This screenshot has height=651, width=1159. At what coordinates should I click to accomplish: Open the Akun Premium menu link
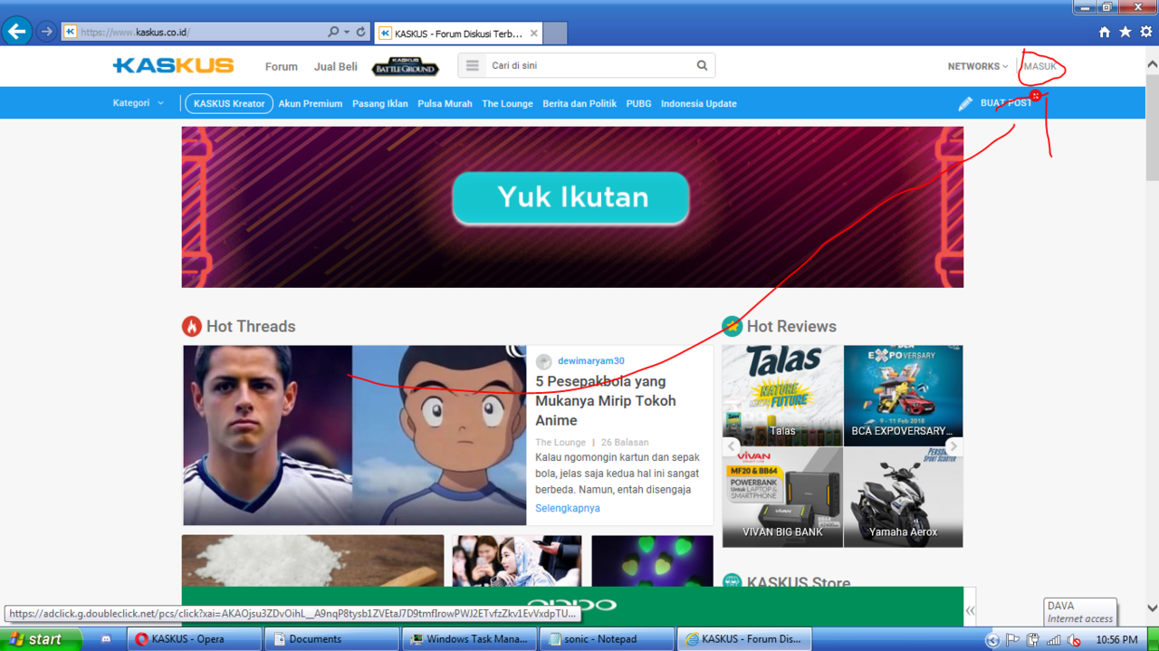[311, 103]
